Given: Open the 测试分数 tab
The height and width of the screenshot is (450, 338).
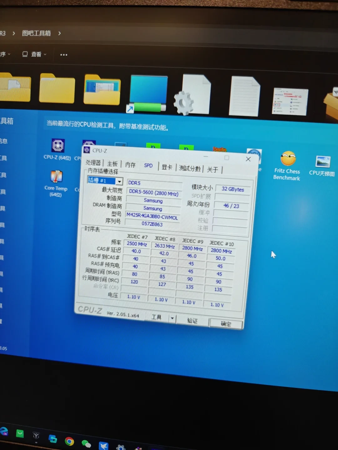Looking at the screenshot, I should (190, 168).
